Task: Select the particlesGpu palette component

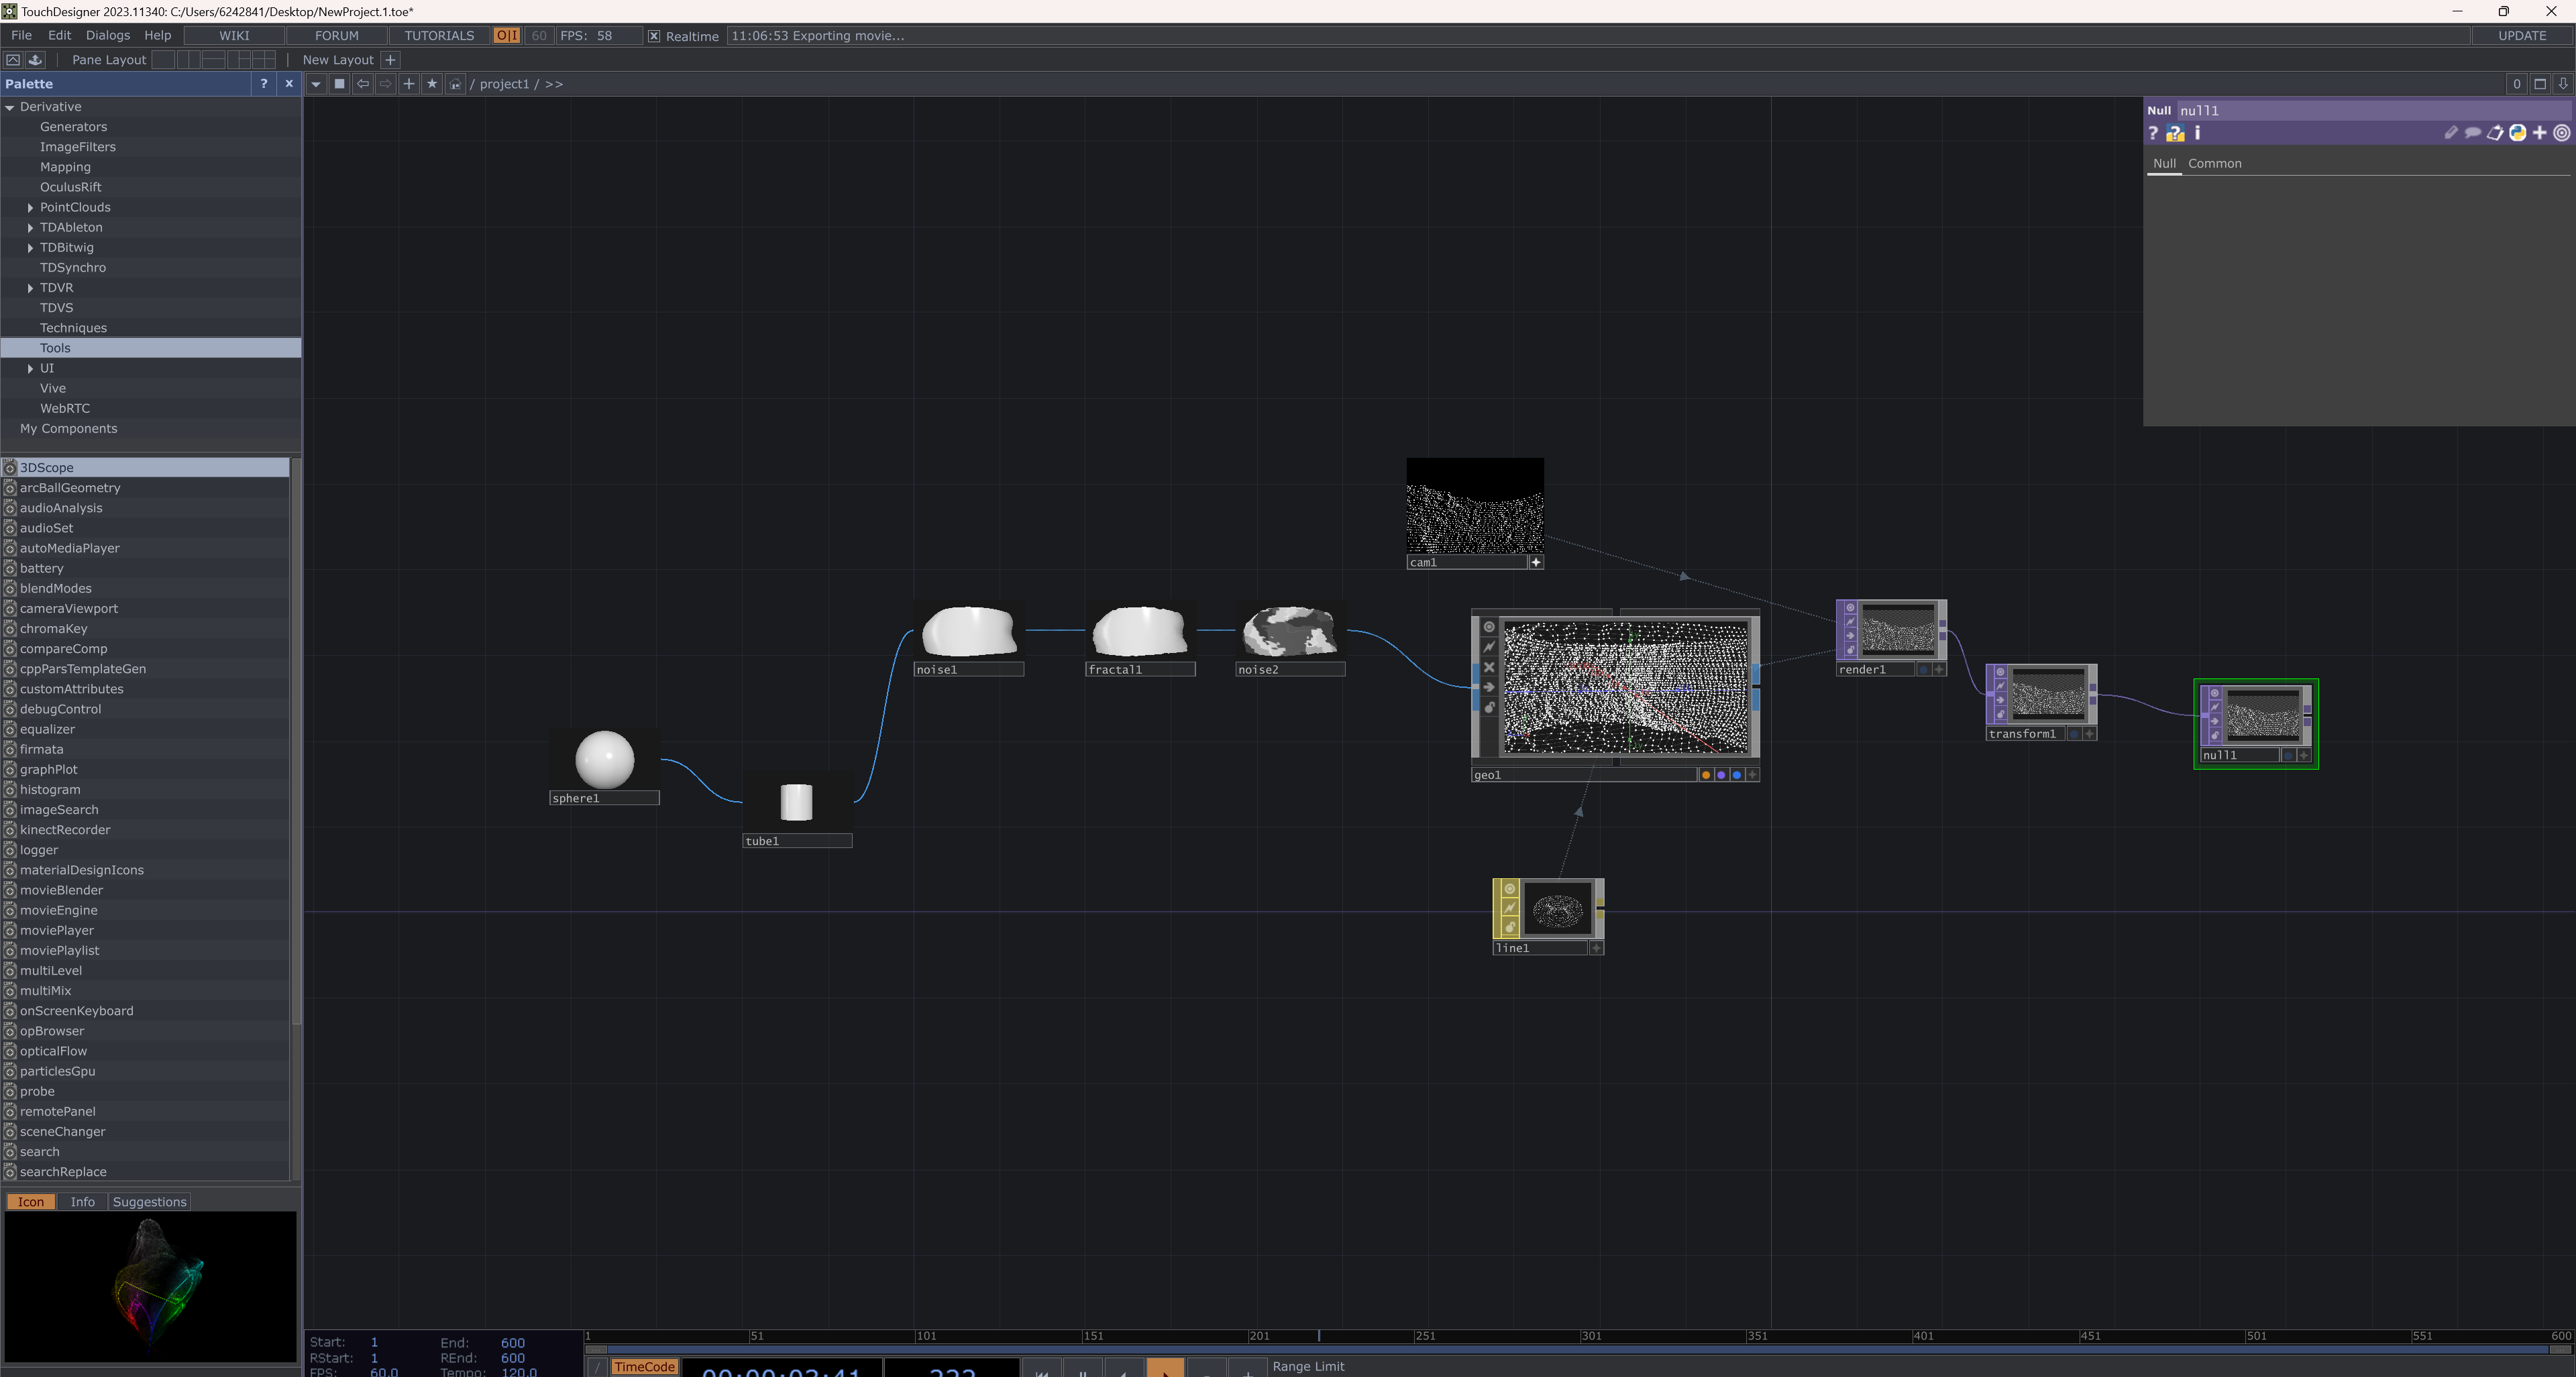Action: click(x=57, y=1071)
